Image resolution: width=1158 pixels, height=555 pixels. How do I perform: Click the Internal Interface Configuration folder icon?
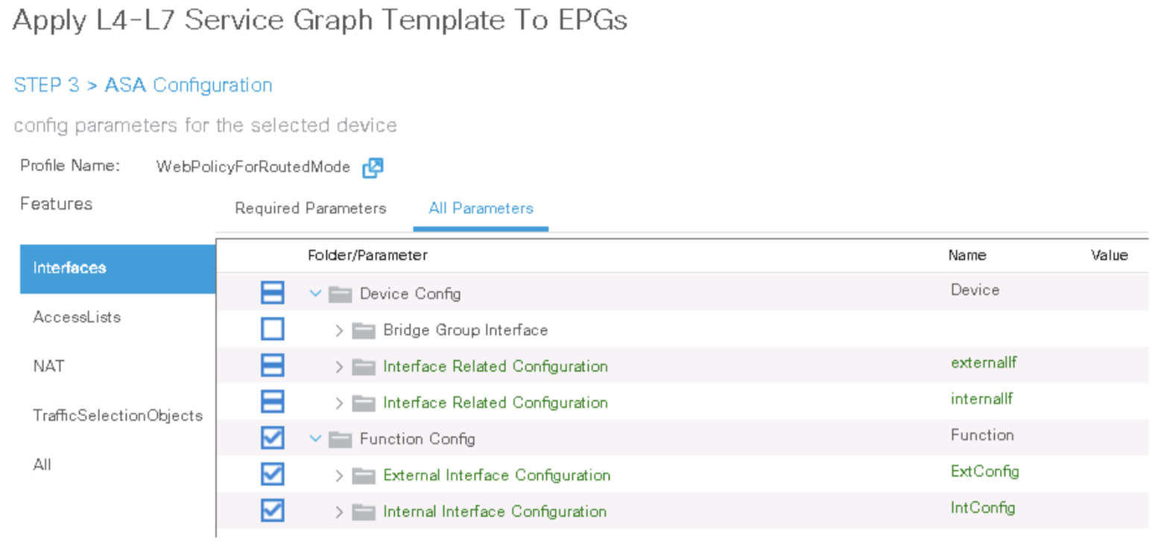coord(364,512)
